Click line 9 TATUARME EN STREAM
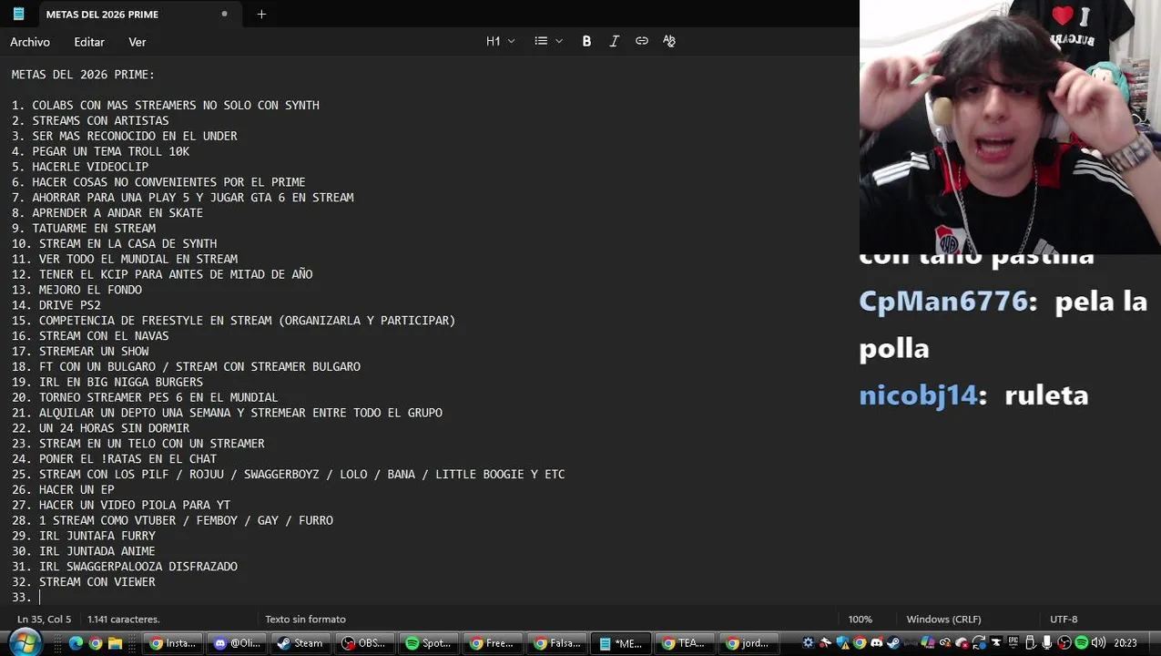The height and width of the screenshot is (656, 1161). tap(83, 229)
